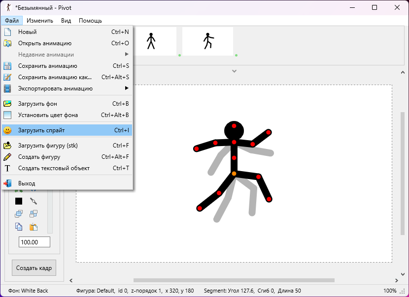Open the Файл menu in menu bar
Image resolution: width=409 pixels, height=297 pixels.
pyautogui.click(x=12, y=21)
